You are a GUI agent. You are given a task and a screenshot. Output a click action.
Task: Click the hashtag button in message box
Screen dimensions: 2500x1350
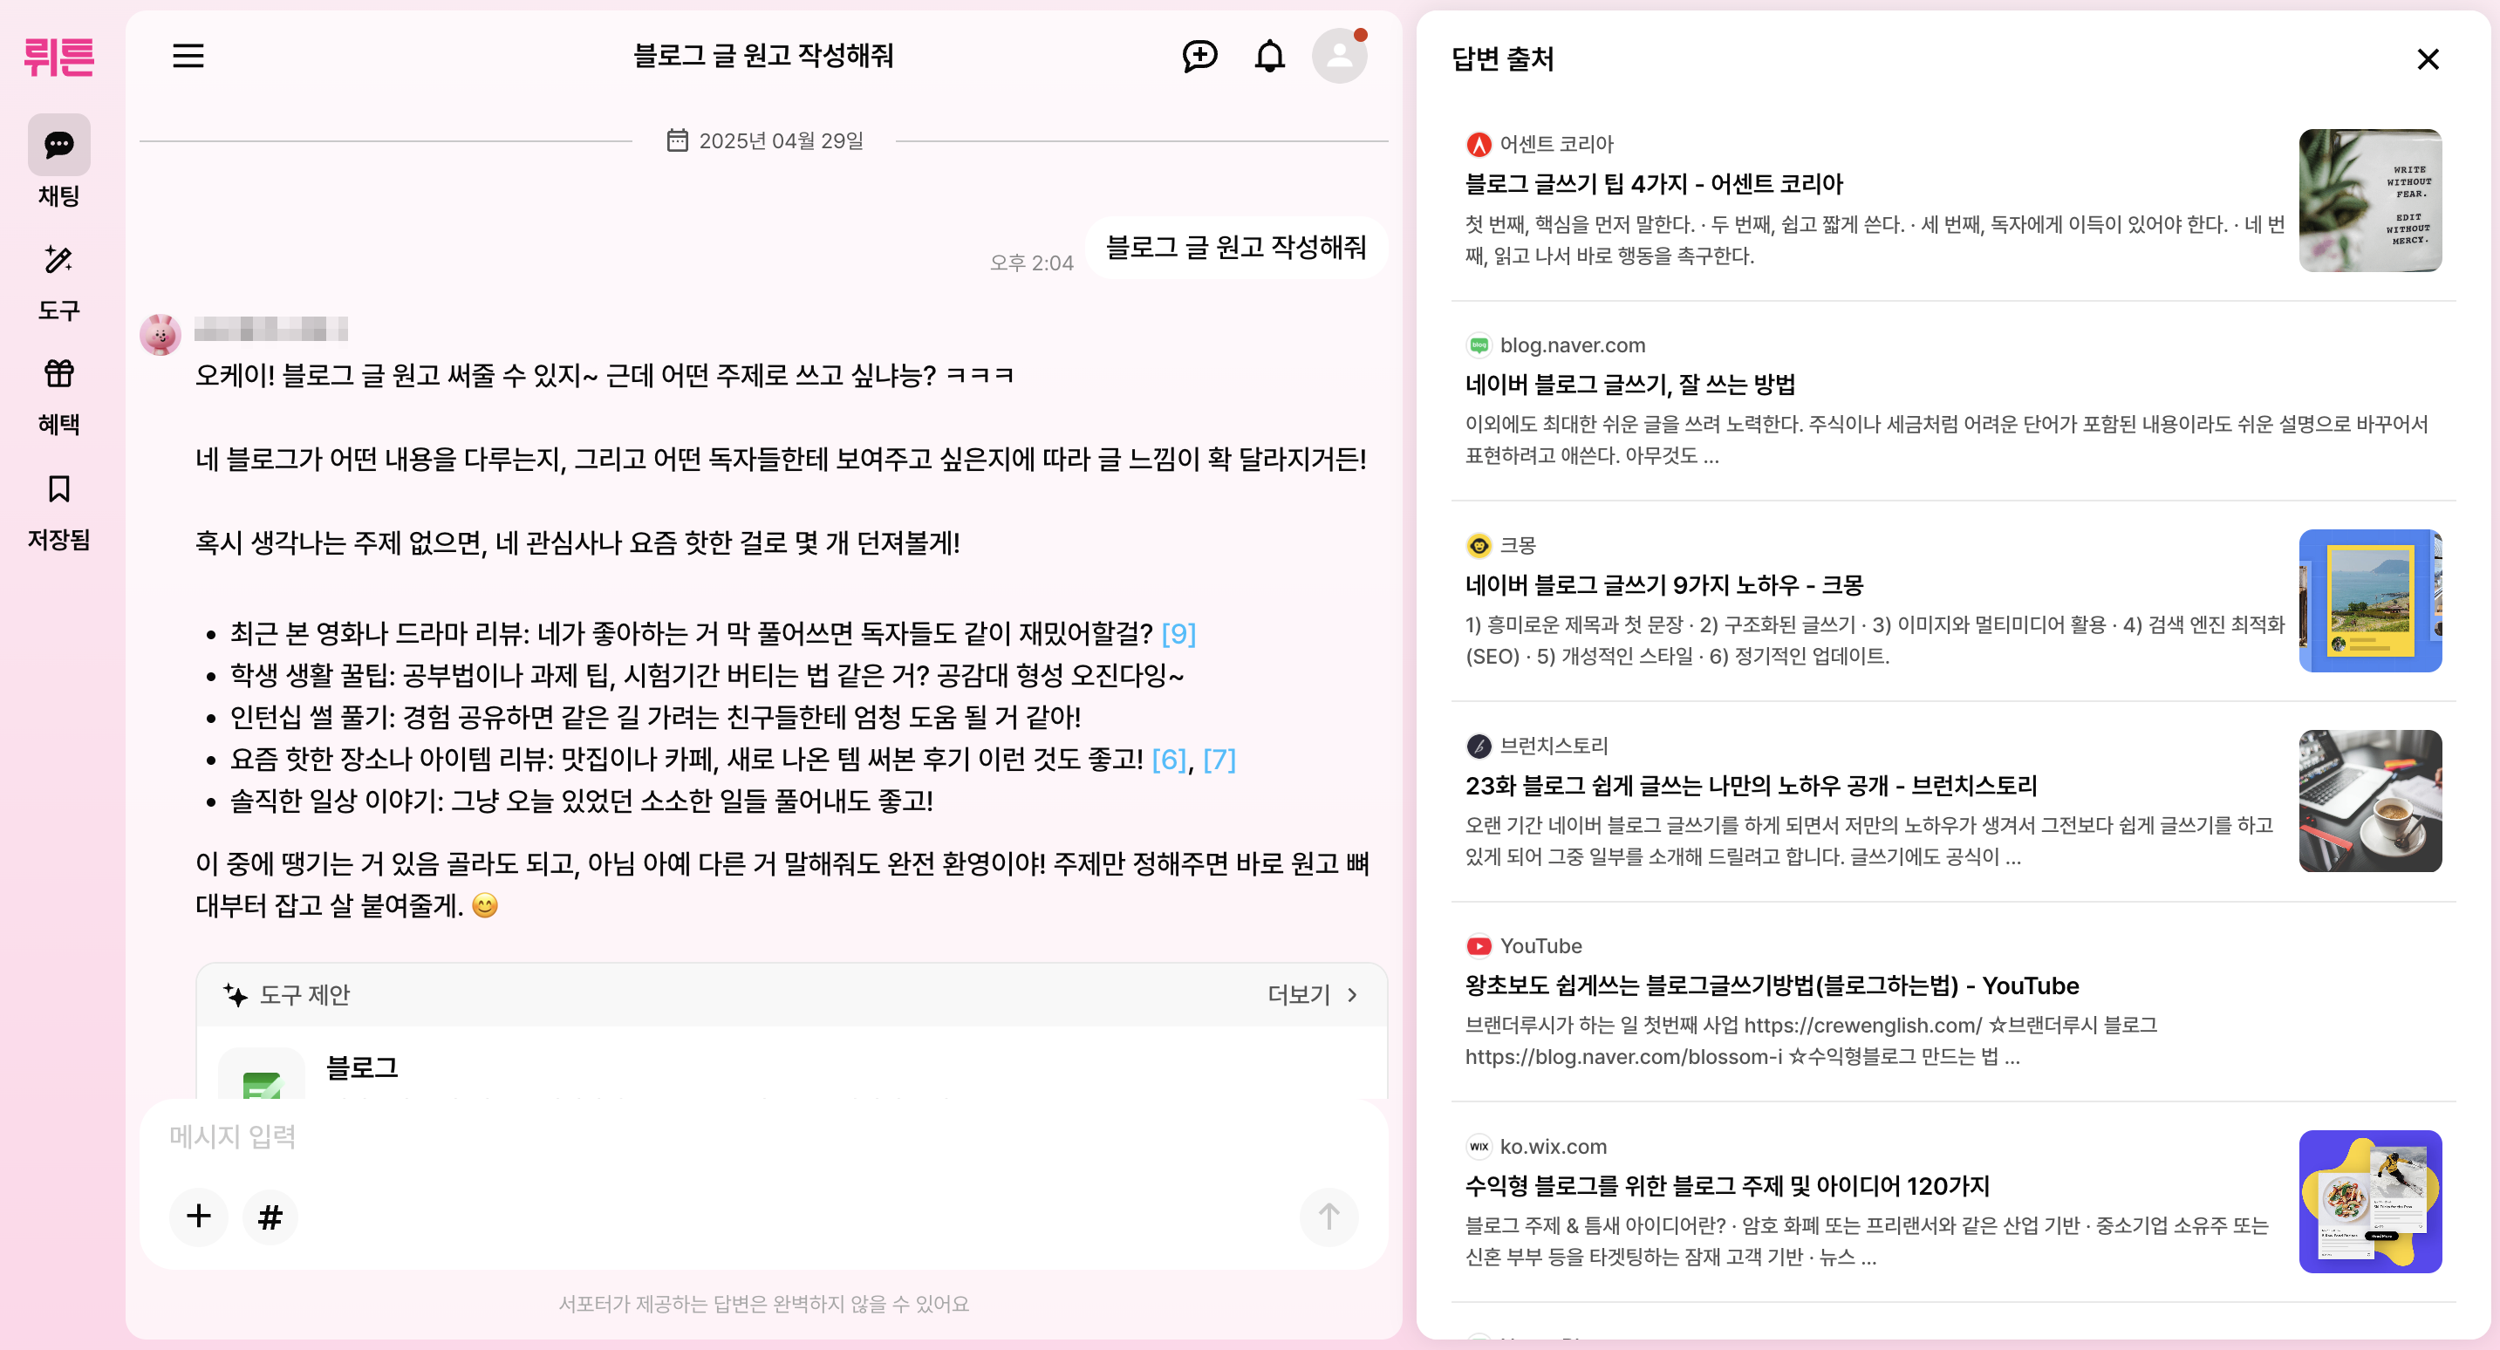point(270,1216)
